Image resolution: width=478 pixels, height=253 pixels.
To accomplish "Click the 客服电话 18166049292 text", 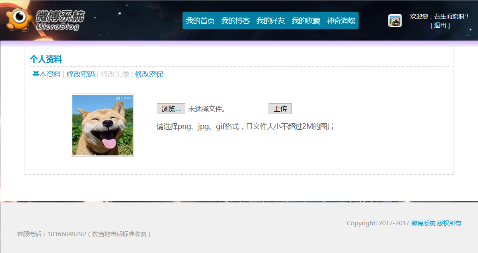I will tap(84, 234).
